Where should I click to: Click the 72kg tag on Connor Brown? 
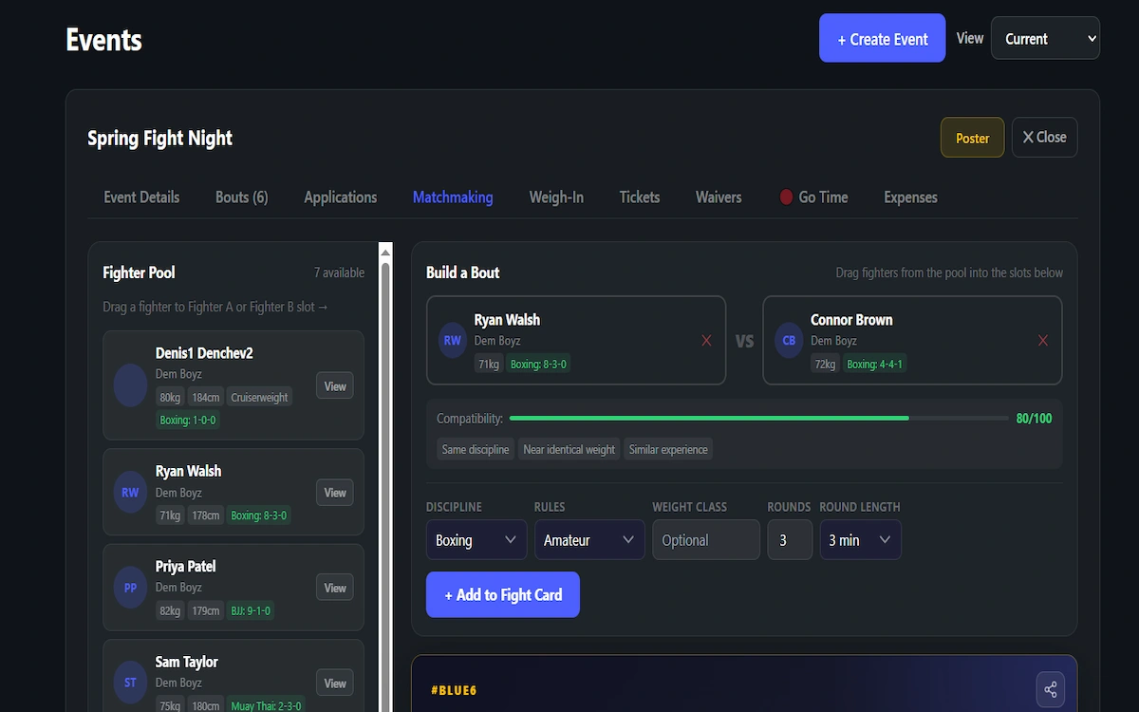click(x=825, y=364)
